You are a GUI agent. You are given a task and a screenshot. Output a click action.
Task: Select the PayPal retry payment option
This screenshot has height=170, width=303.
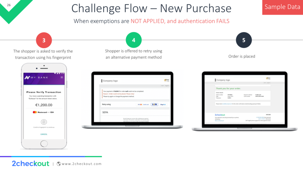click(x=163, y=104)
